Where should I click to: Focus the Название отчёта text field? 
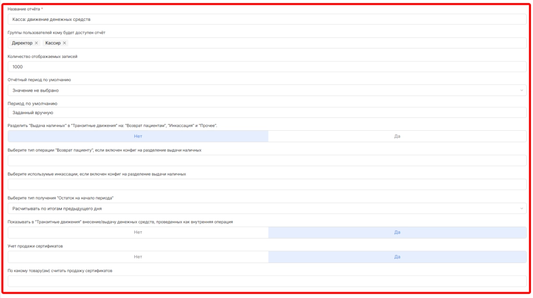[x=266, y=19]
